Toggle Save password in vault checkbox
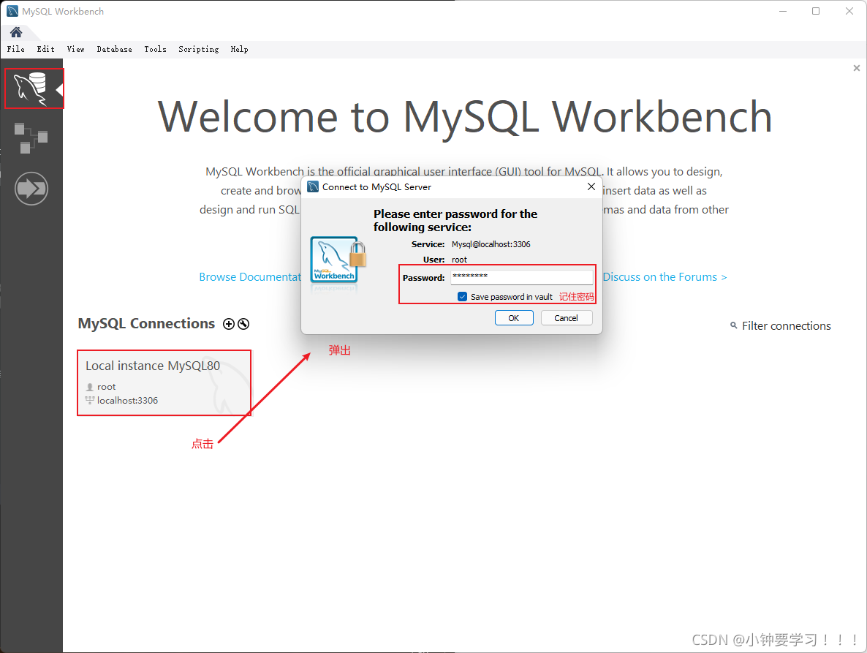The width and height of the screenshot is (867, 653). [x=462, y=297]
